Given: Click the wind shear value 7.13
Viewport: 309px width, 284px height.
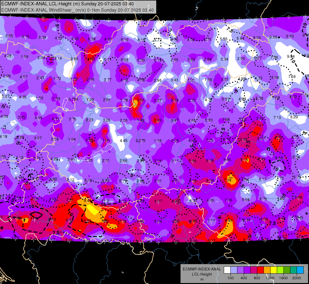Looking at the screenshot, I should point(277,118).
